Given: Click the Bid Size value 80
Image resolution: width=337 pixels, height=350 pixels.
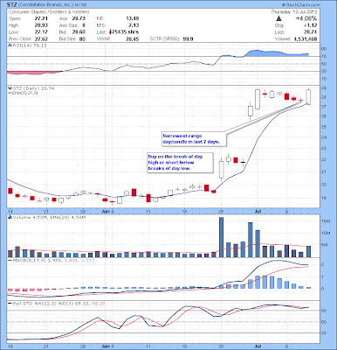Looking at the screenshot, I should pos(82,38).
